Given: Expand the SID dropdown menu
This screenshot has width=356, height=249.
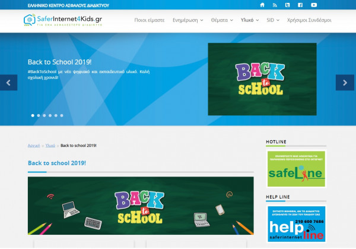Looking at the screenshot, I should tap(274, 20).
